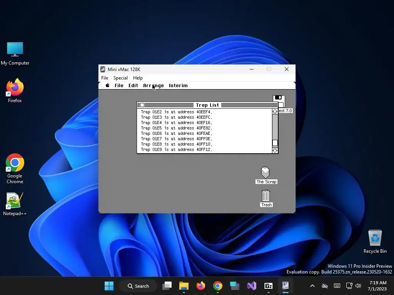Open Mini vMac's File menu

click(105, 78)
